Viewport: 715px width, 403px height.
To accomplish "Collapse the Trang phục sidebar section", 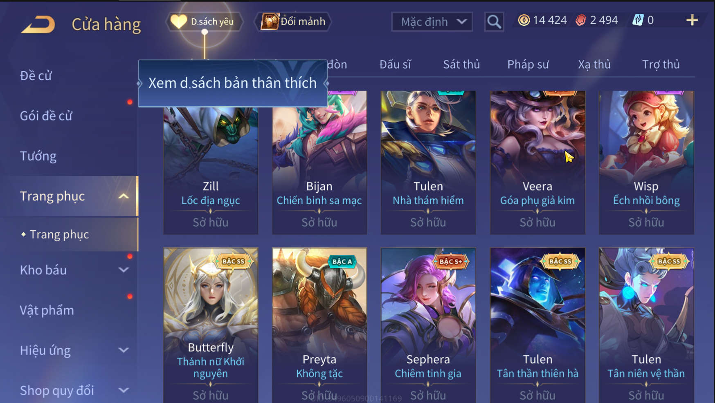I will [x=124, y=196].
